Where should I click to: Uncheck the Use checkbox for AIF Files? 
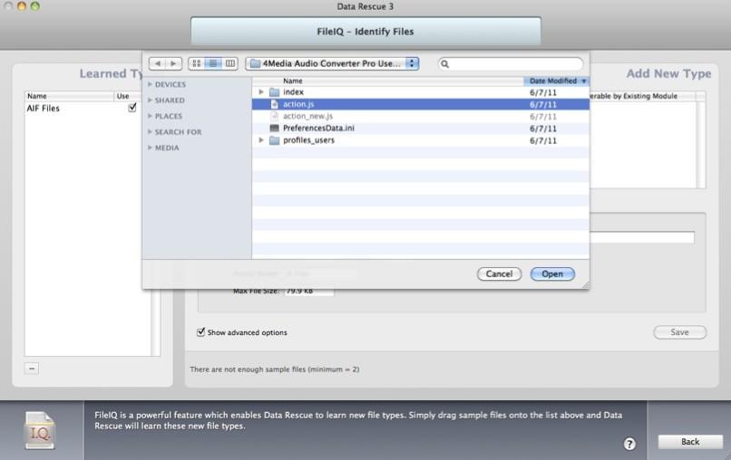click(x=132, y=108)
